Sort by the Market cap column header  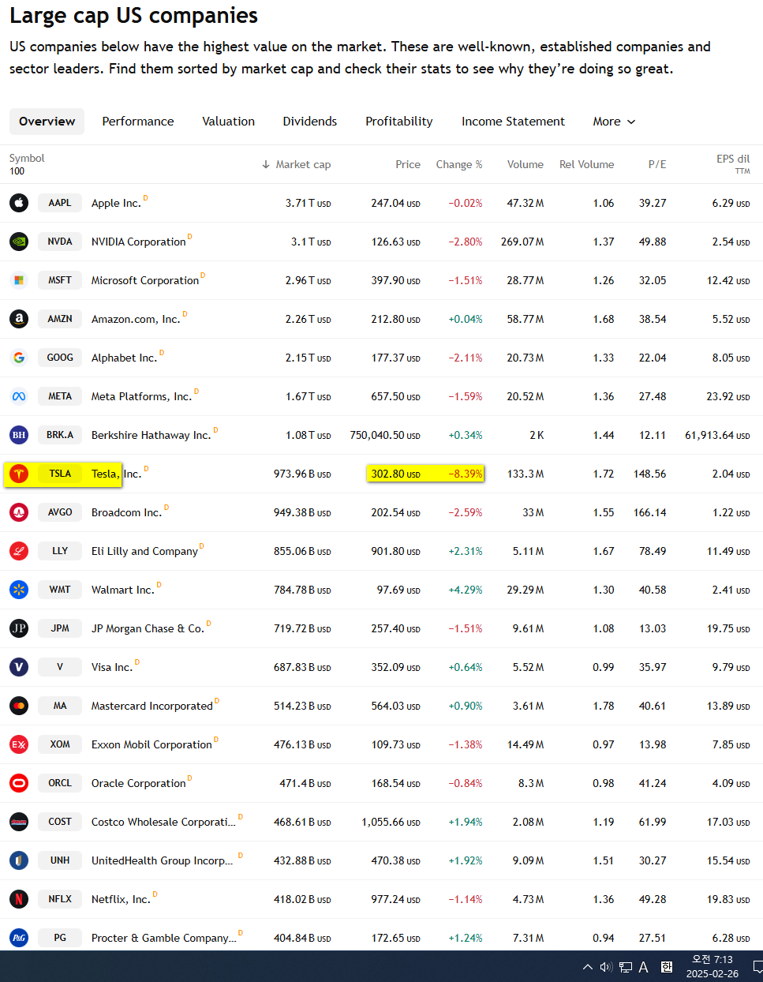pyautogui.click(x=296, y=164)
